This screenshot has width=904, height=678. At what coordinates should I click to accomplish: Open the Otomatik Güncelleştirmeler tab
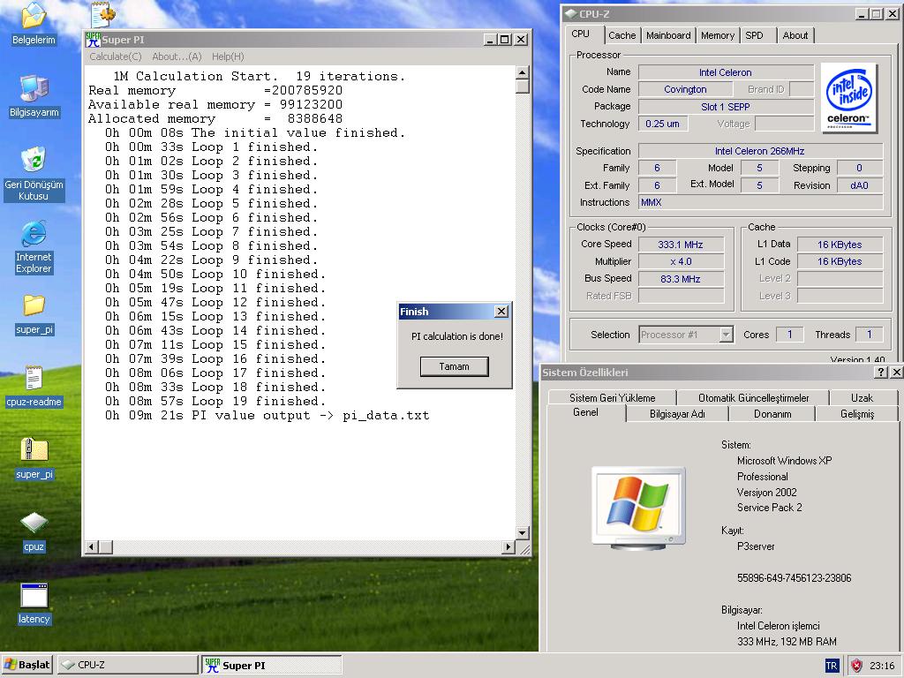753,398
